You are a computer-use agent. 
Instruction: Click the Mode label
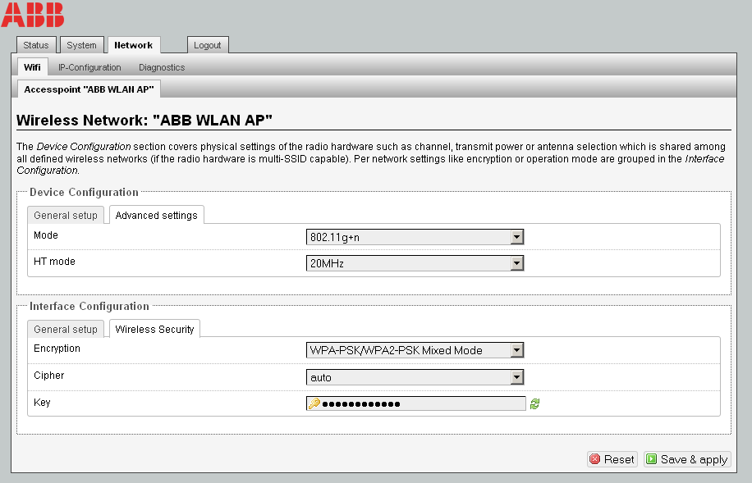coord(45,235)
